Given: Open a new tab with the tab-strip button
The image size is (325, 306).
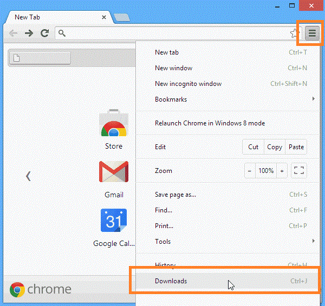Looking at the screenshot, I should [x=122, y=18].
